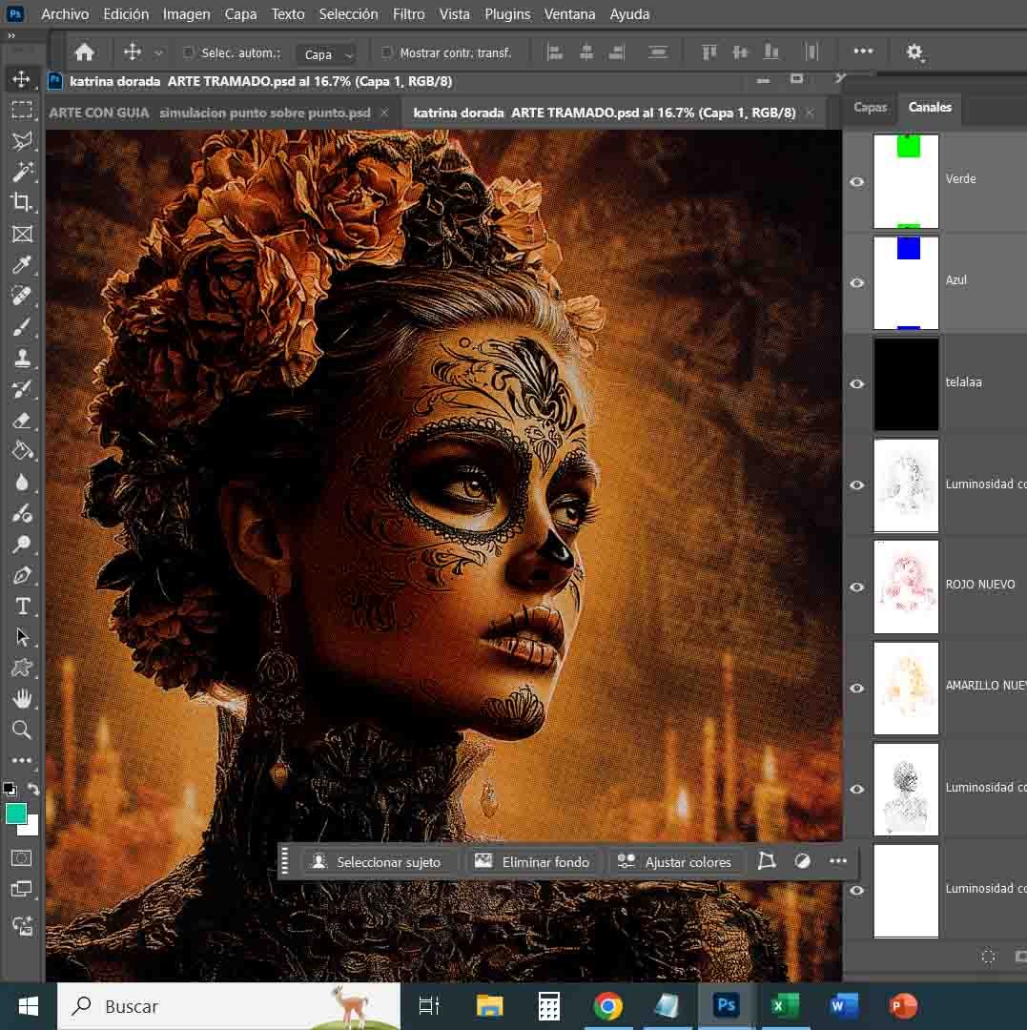Select the Zoom tool
Viewport: 1027px width, 1030px height.
tap(21, 731)
